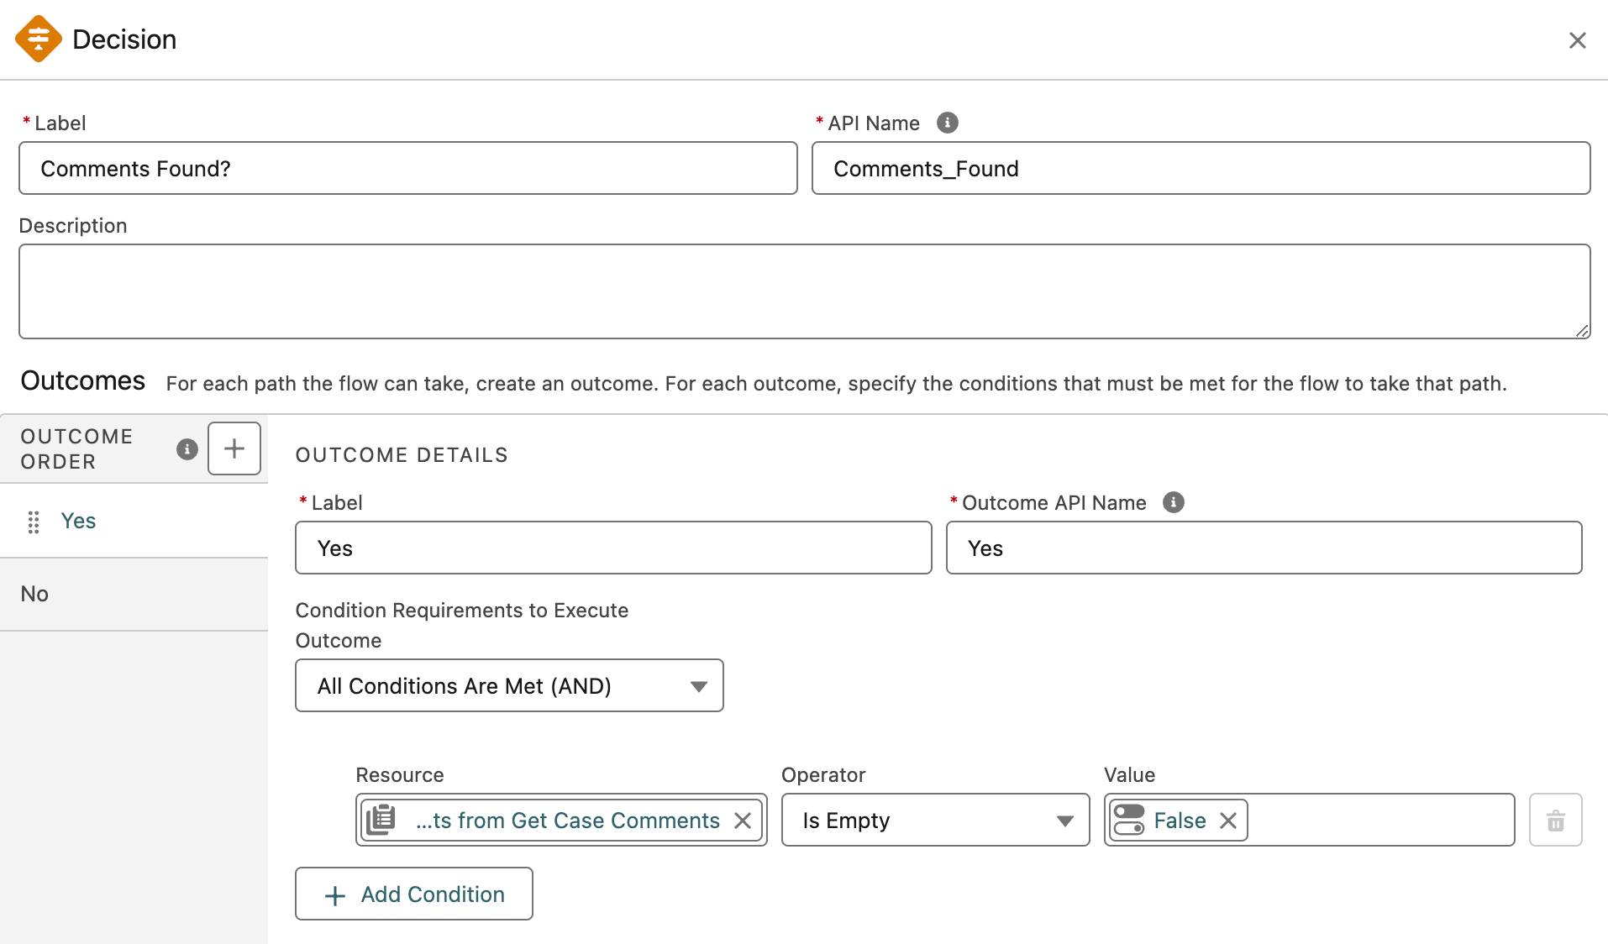
Task: Edit the Outcome API Name field
Action: (x=1264, y=548)
